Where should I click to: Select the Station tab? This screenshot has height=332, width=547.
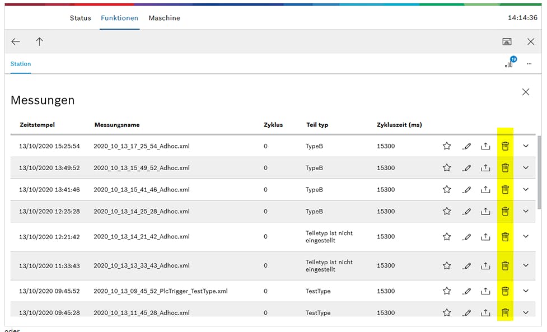point(21,64)
